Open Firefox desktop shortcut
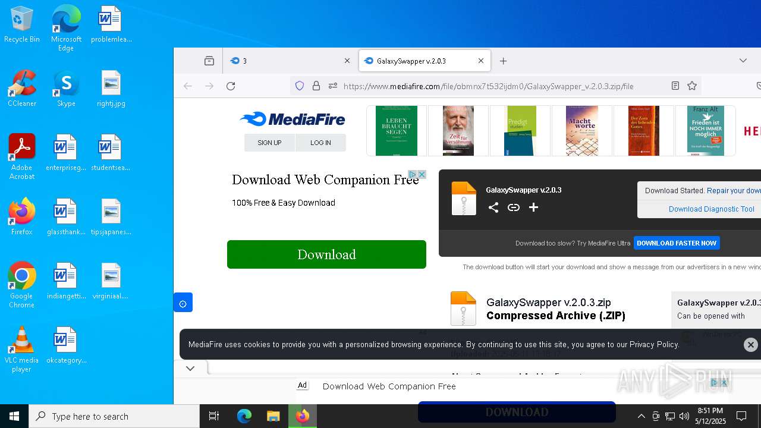The width and height of the screenshot is (761, 428). pyautogui.click(x=22, y=218)
